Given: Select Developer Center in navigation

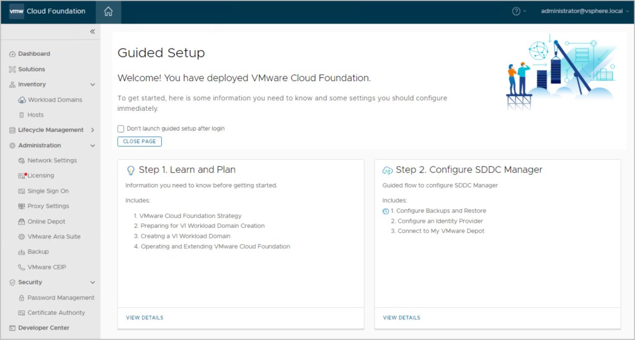Looking at the screenshot, I should [x=43, y=328].
